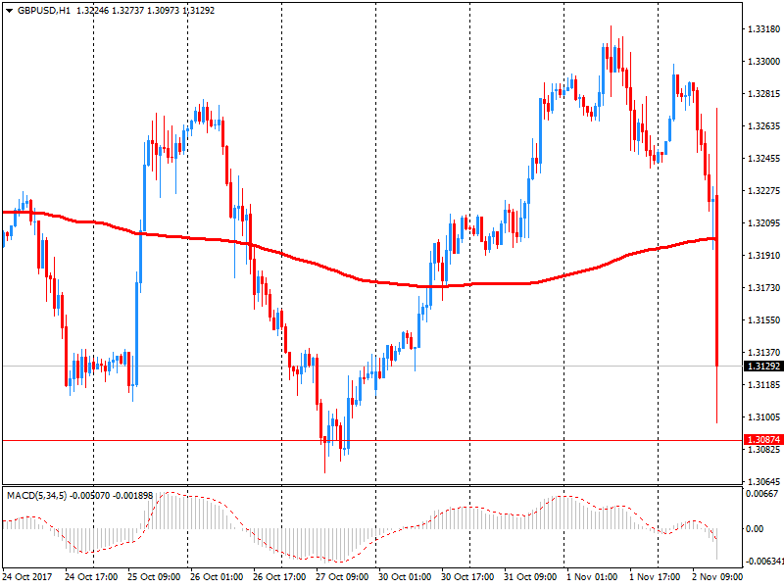Click the 1.31550 price scale label
The image size is (784, 588).
pos(763,320)
